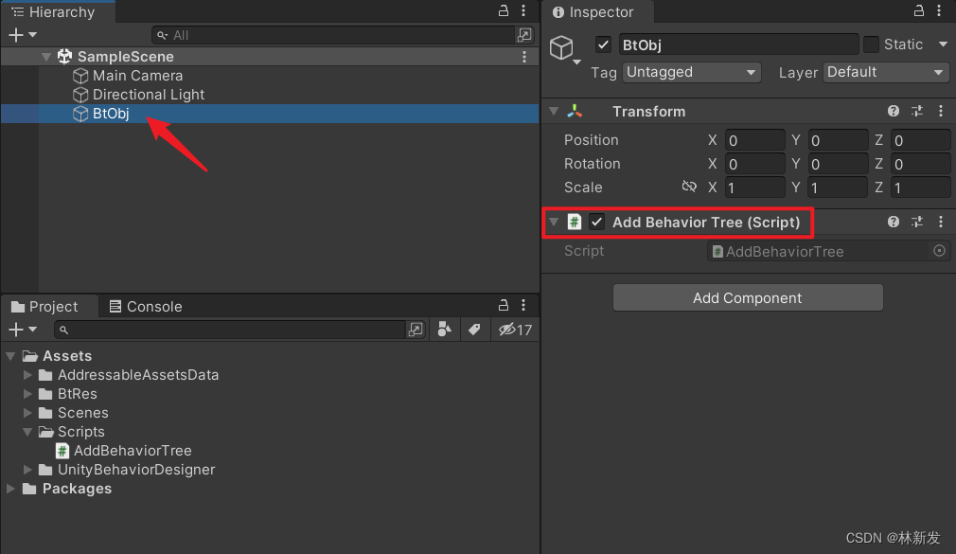Open Project create plus dropdown
This screenshot has width=956, height=554.
[23, 331]
